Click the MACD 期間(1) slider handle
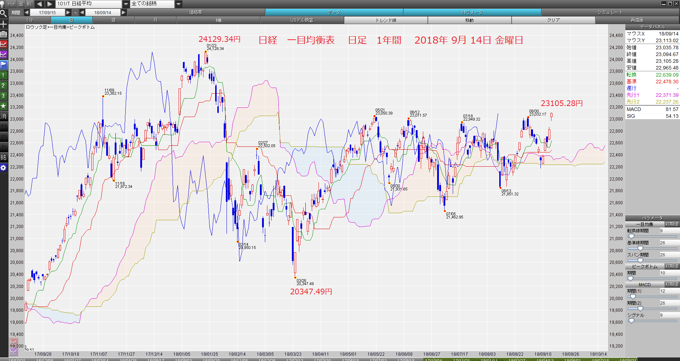The image size is (680, 361). click(633, 296)
